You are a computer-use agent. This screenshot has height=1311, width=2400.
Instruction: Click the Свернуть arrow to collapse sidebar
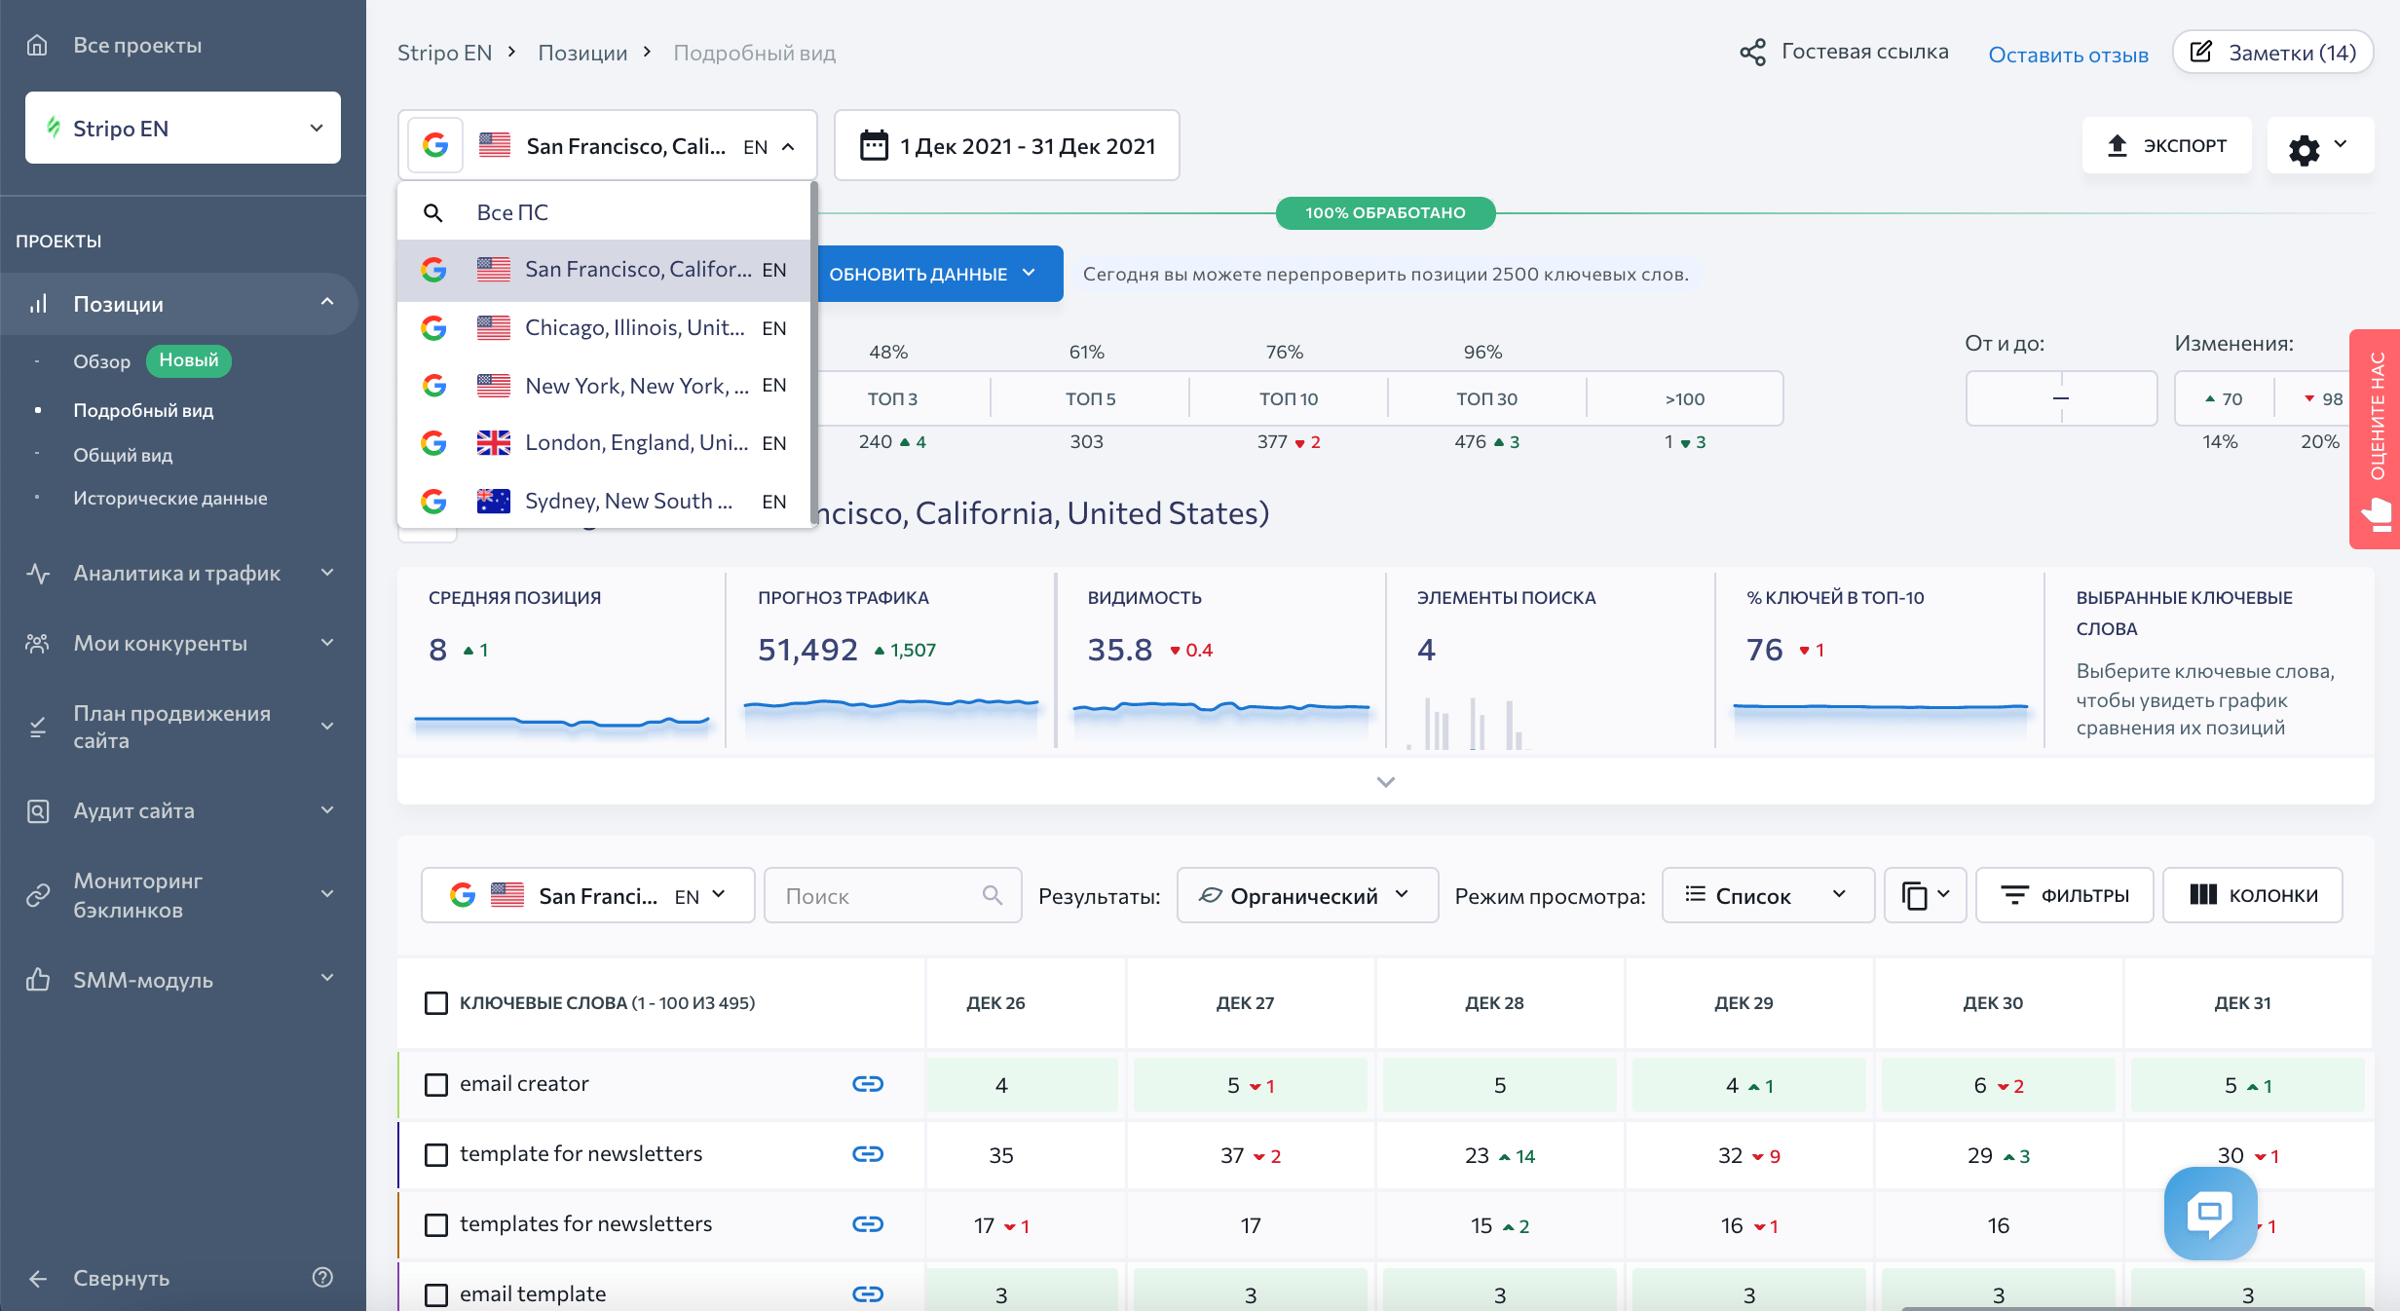click(38, 1279)
